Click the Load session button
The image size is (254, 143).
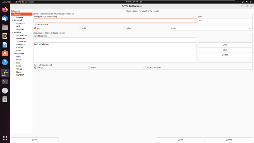point(225,45)
